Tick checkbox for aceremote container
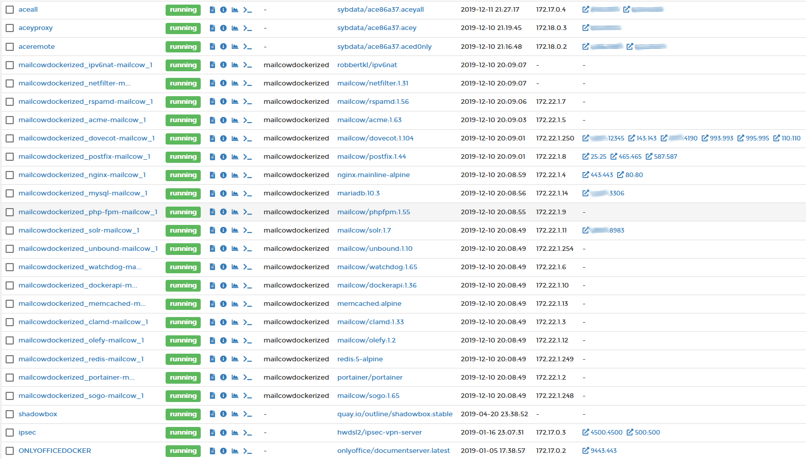The image size is (806, 459). (10, 46)
